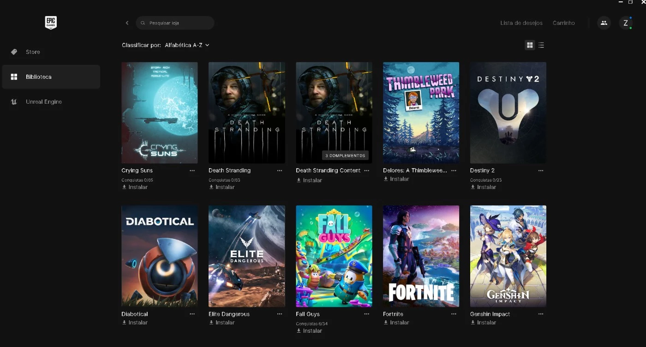Install Fortnite
Screen dimensions: 646x347
pyautogui.click(x=396, y=323)
